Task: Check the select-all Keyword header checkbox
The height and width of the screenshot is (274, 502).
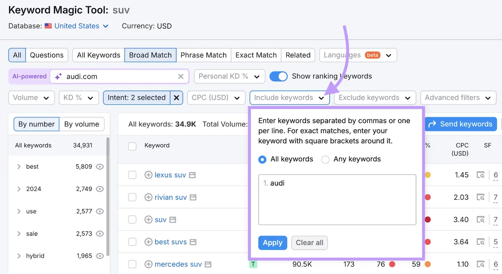Action: point(132,146)
